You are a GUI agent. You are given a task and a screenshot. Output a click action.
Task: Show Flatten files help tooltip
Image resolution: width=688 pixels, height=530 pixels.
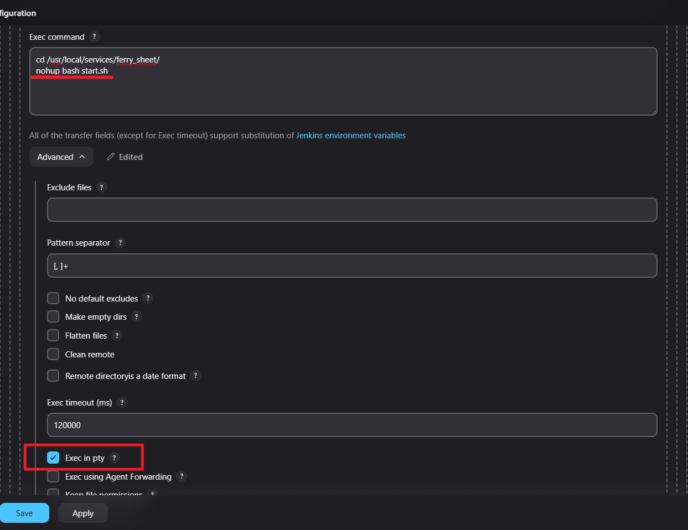coord(117,335)
